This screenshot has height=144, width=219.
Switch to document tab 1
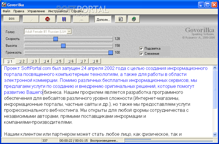tap(9, 61)
